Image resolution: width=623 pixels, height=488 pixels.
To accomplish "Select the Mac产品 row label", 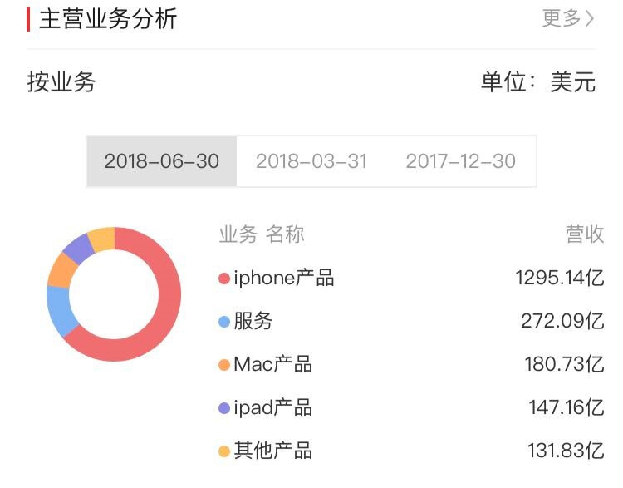I will tap(272, 364).
